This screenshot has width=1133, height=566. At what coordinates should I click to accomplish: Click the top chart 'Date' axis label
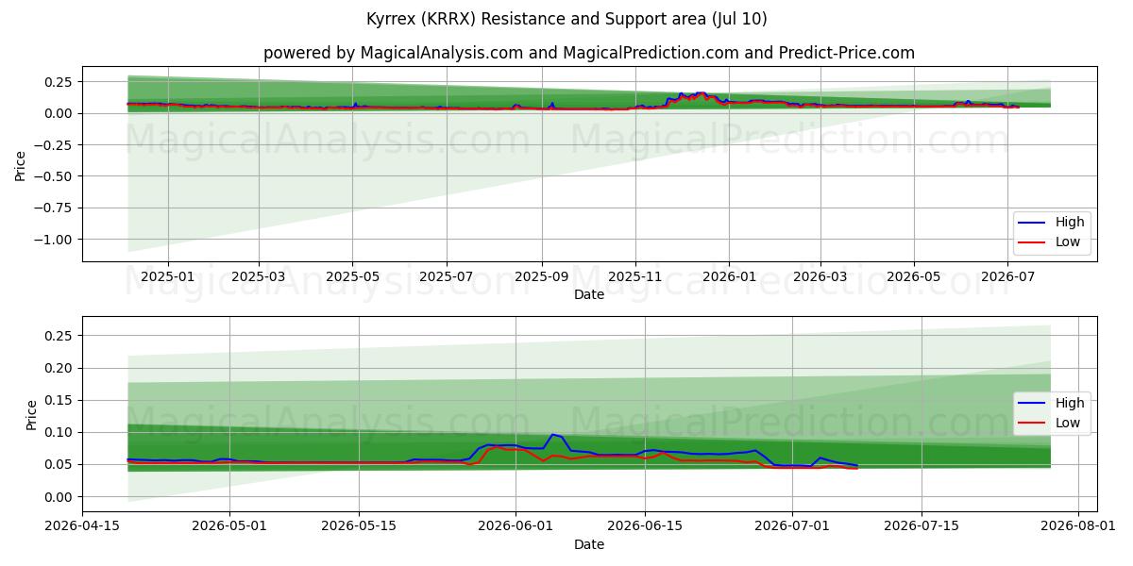[589, 294]
